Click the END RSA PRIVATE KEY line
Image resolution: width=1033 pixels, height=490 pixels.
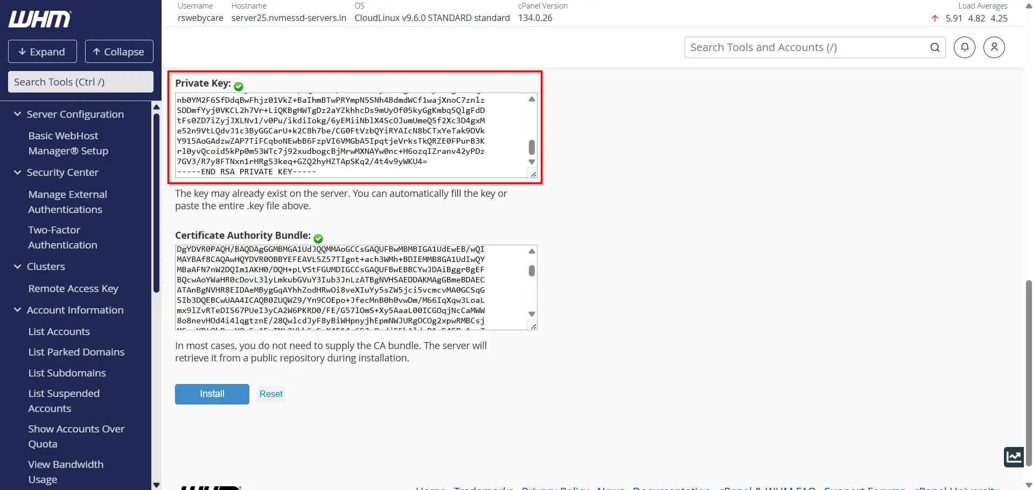(x=247, y=172)
